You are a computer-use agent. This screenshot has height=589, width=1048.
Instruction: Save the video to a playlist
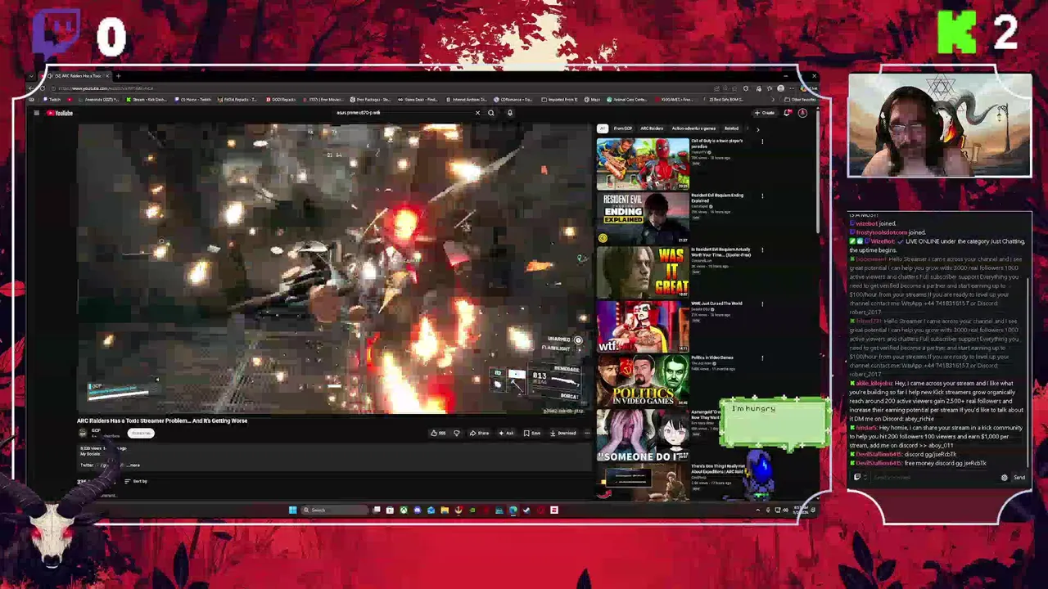(533, 434)
